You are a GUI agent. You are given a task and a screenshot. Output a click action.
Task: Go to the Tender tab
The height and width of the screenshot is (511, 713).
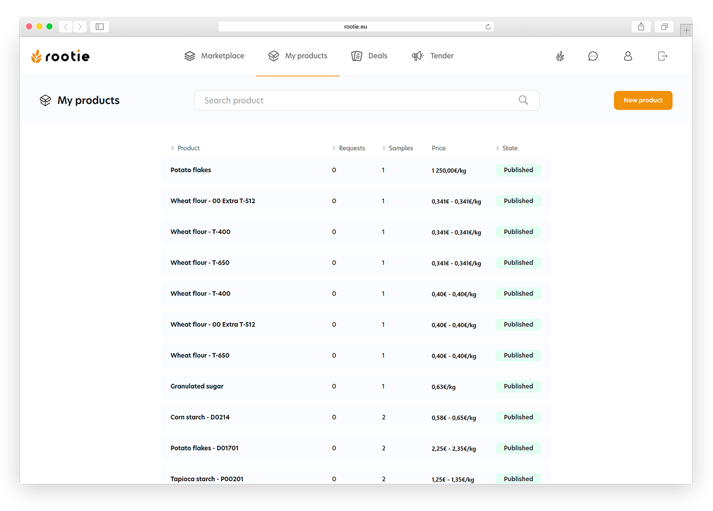coord(433,56)
